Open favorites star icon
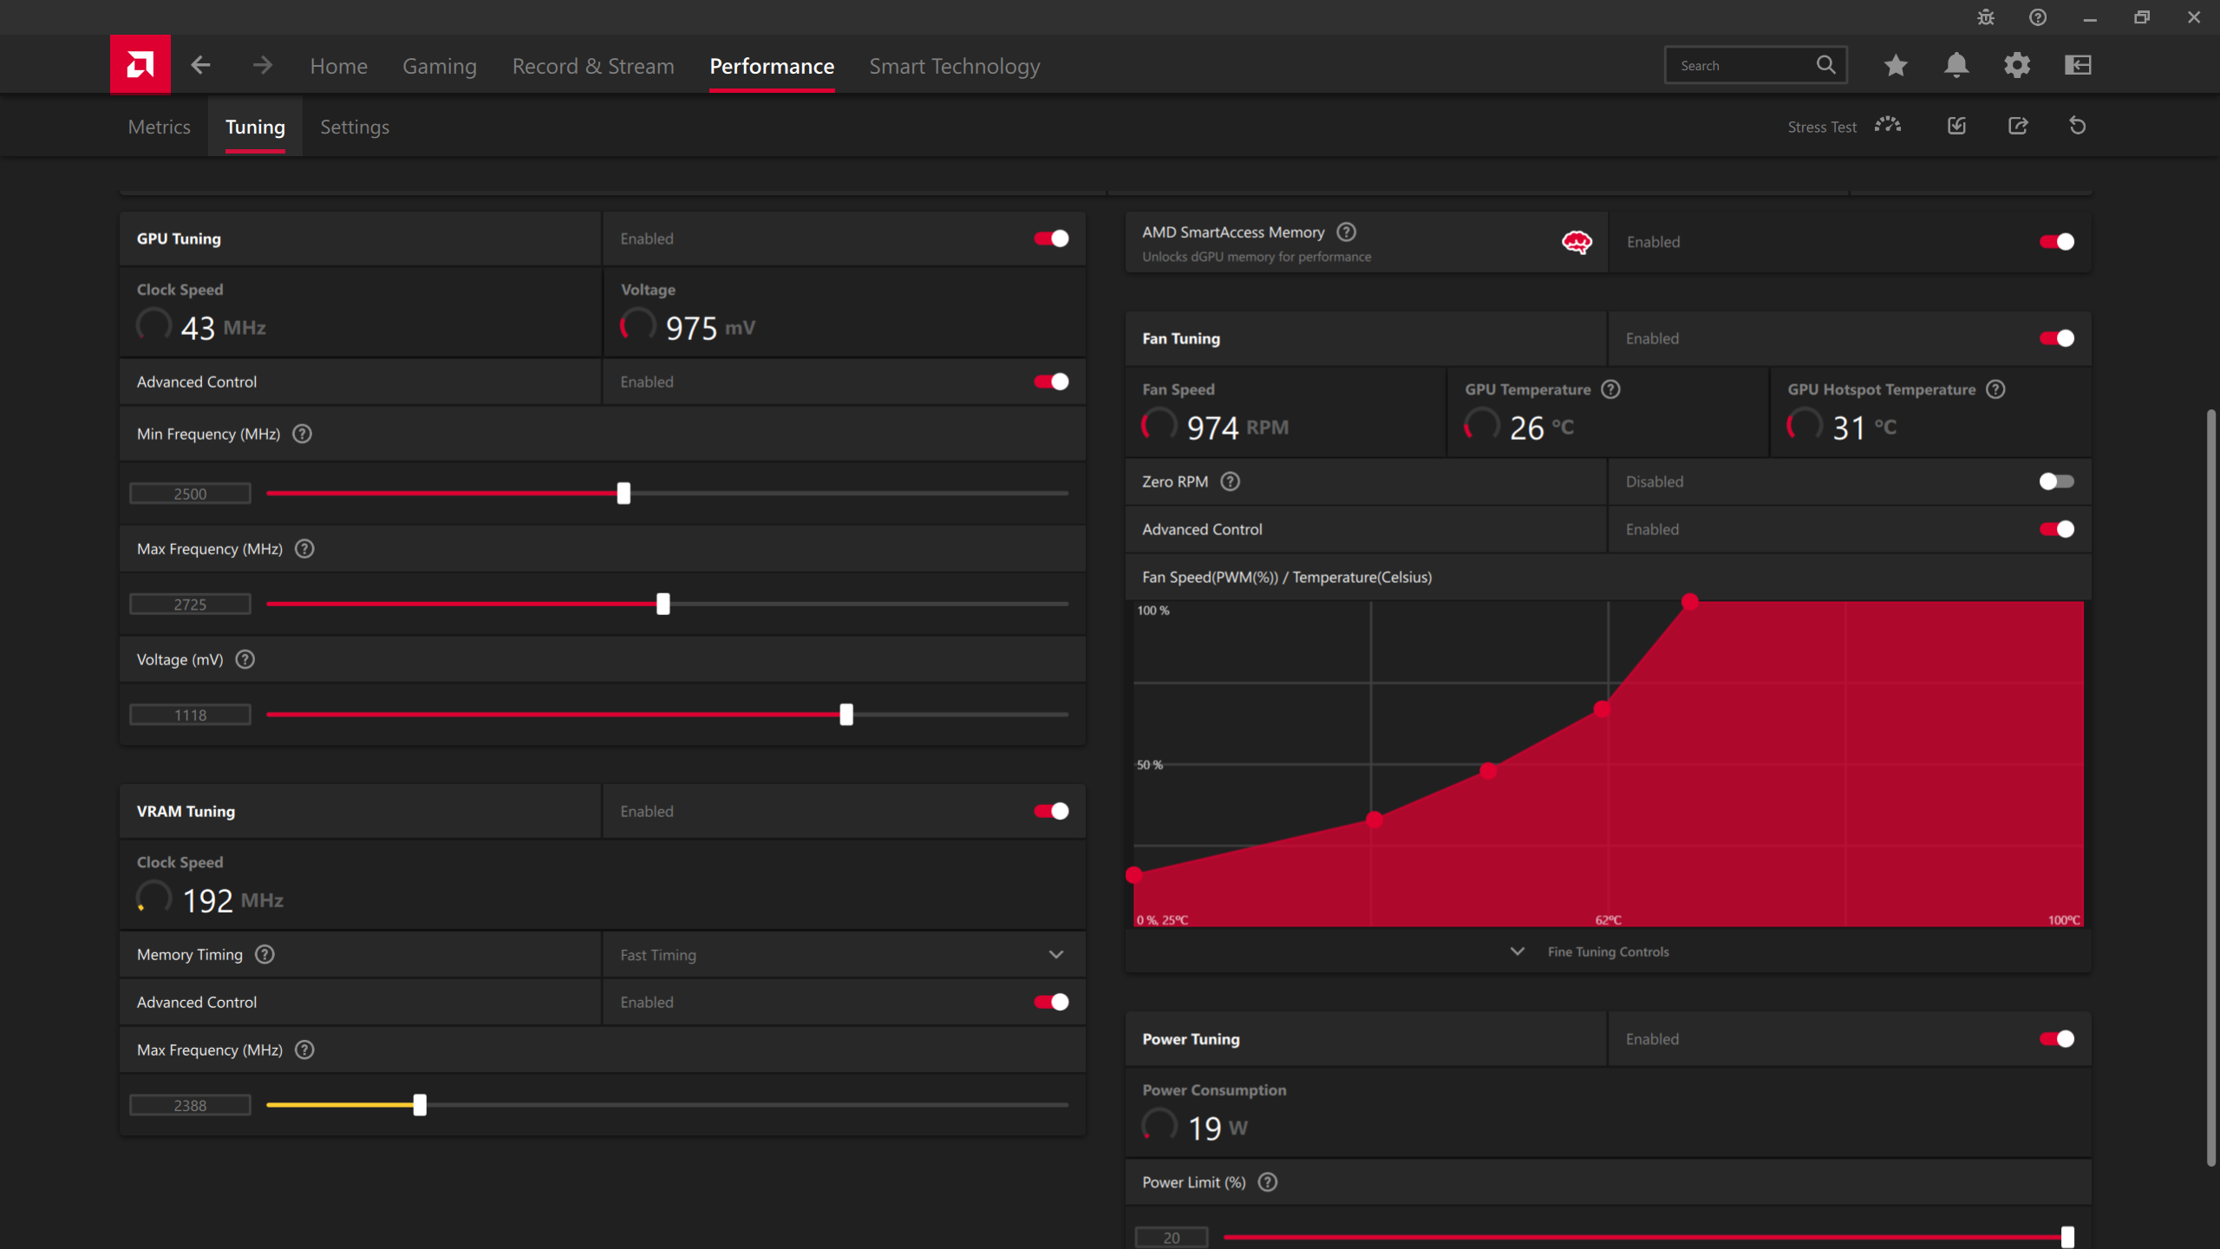Screen dimensions: 2220x1249 pyautogui.click(x=1896, y=65)
